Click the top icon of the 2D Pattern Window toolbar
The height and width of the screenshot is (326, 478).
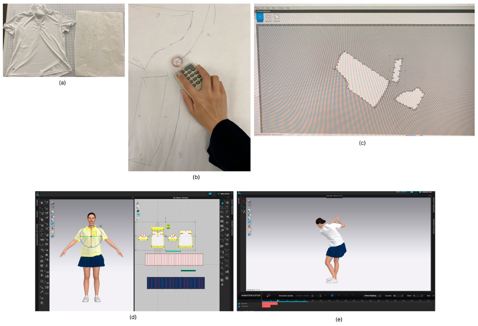(x=138, y=203)
